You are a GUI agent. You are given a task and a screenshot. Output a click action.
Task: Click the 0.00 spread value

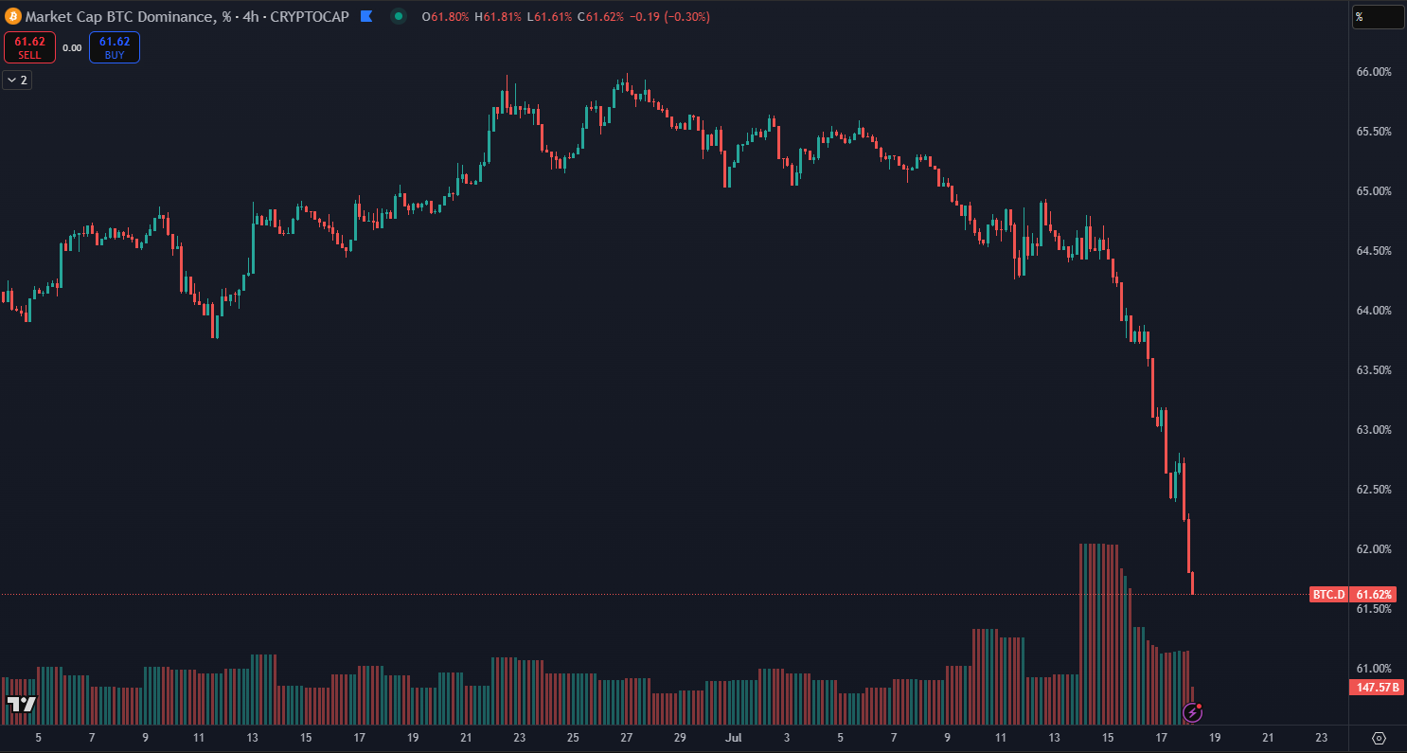pos(72,47)
